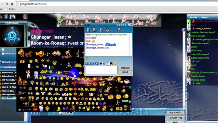Select user Bubbles in user list
Viewport: 218px width, 123px height.
pos(200,58)
